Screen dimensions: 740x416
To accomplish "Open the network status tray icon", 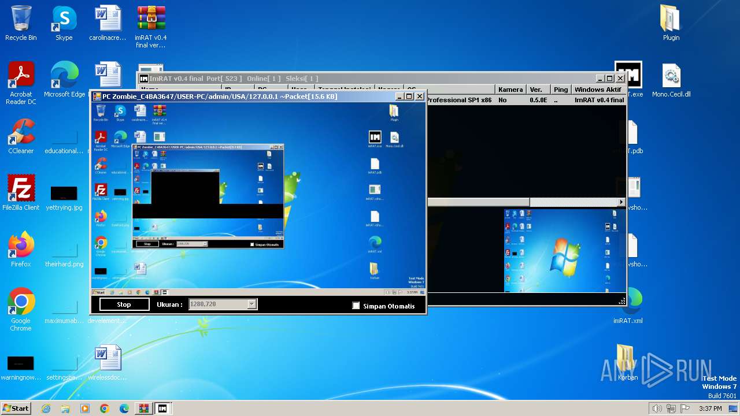I will pos(671,408).
